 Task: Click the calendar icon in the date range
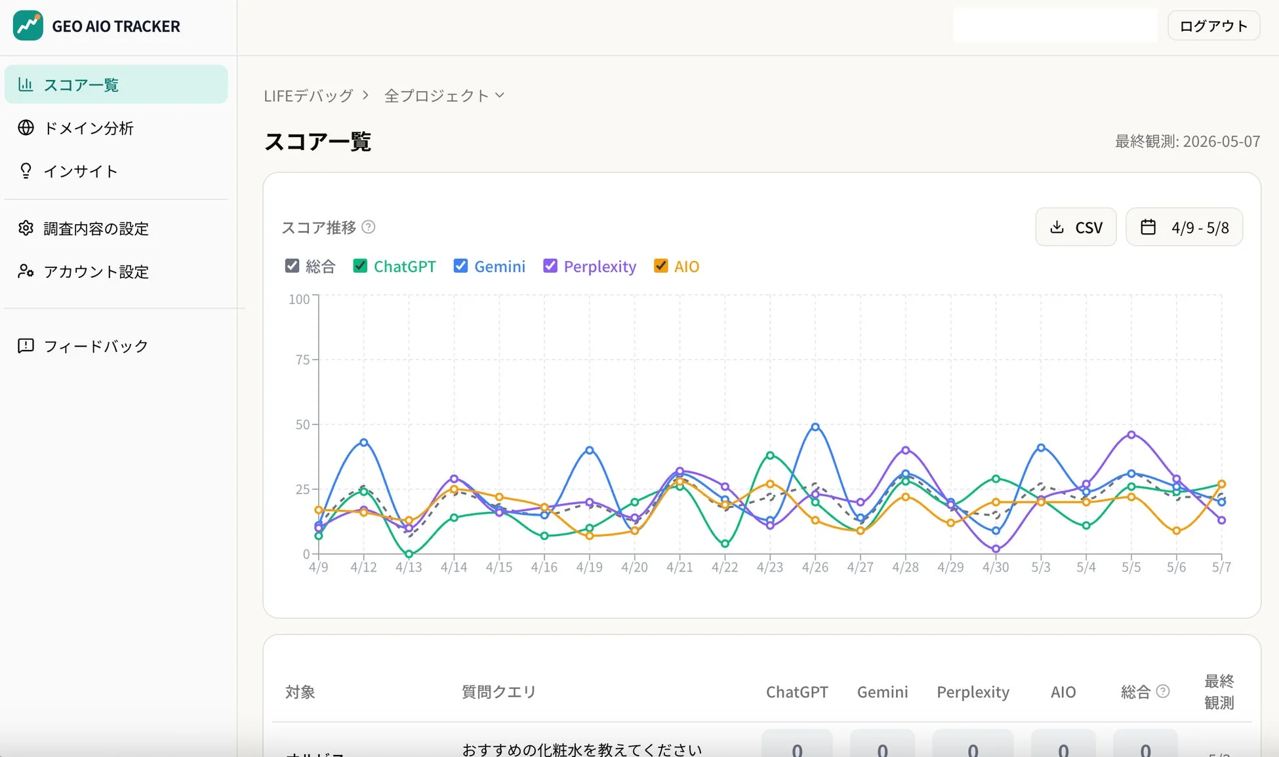click(x=1148, y=227)
